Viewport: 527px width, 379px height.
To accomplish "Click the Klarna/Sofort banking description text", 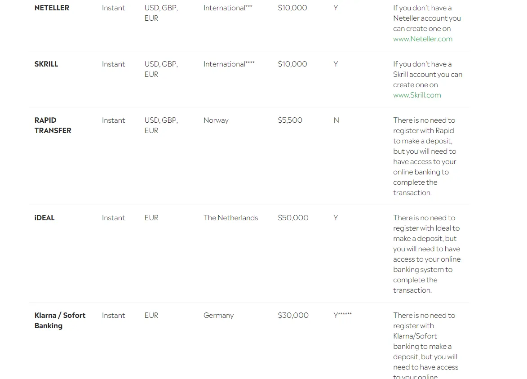I will coord(426,346).
